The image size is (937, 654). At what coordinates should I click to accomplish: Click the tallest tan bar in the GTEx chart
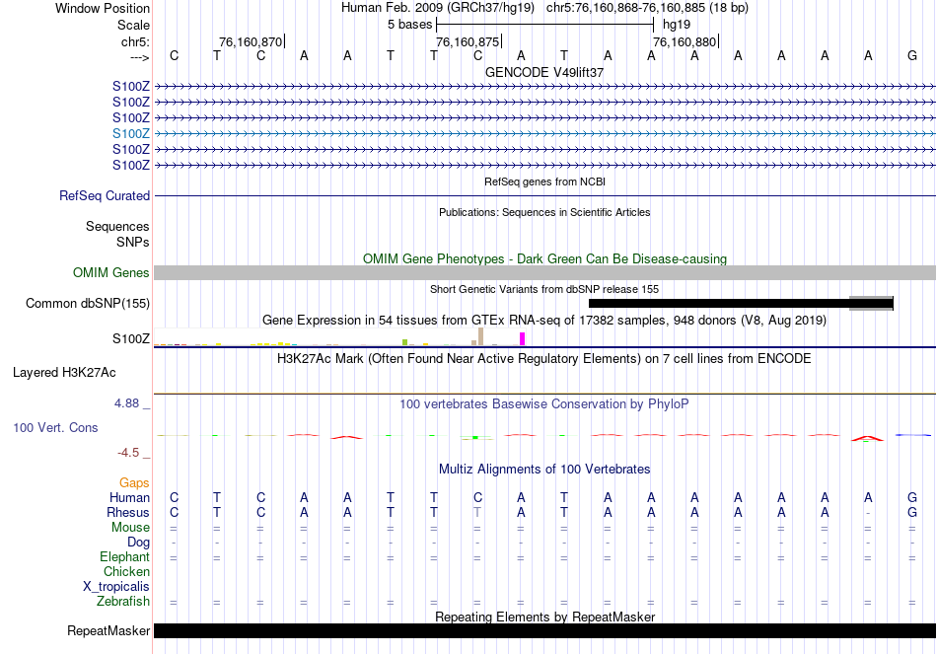(x=480, y=336)
